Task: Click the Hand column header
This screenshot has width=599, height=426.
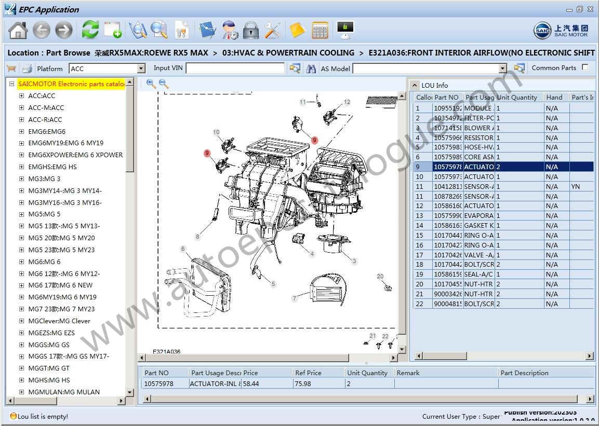Action: pyautogui.click(x=556, y=97)
